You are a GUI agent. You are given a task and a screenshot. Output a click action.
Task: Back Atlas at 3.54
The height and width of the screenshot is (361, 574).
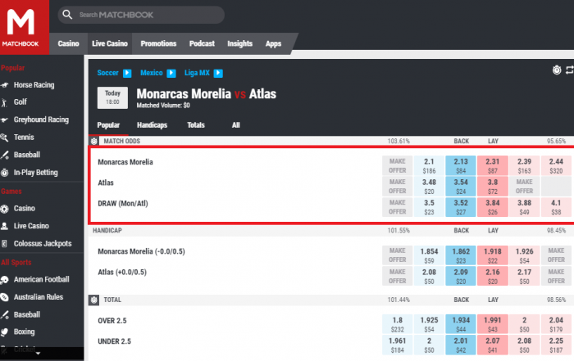[461, 187]
